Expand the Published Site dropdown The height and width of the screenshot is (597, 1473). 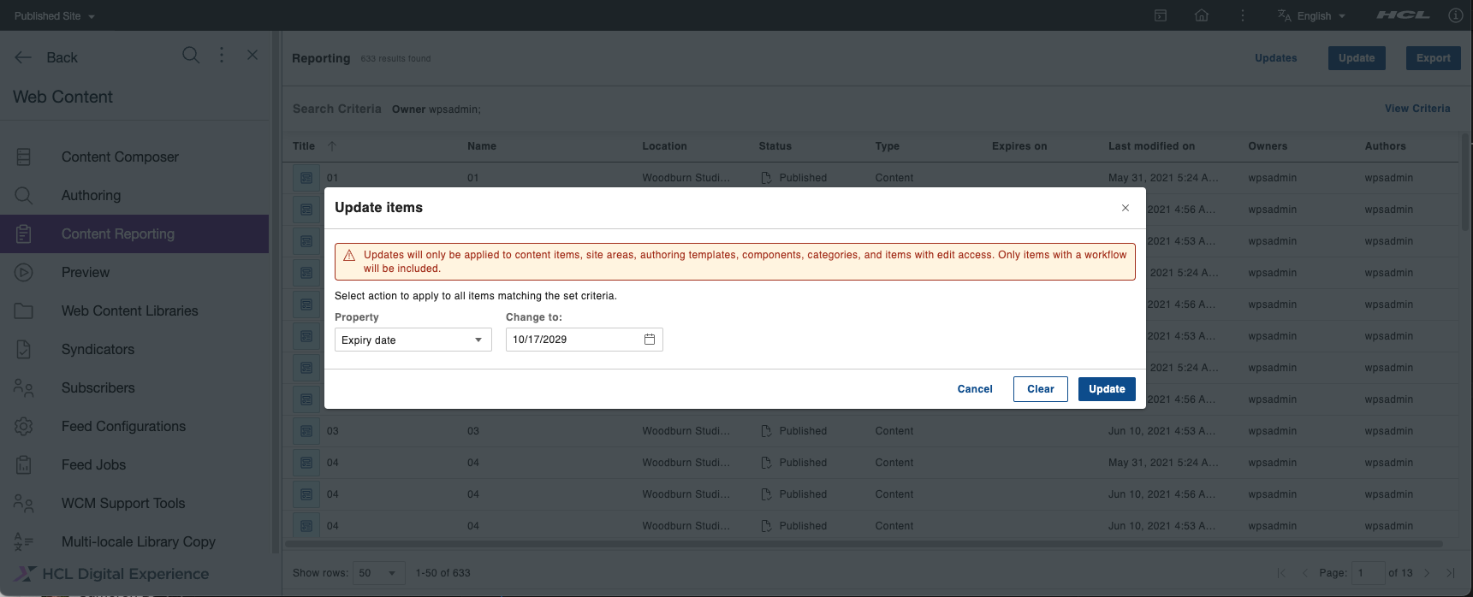[55, 15]
